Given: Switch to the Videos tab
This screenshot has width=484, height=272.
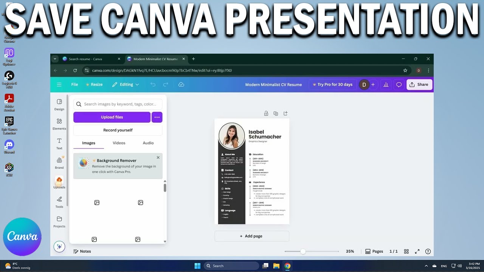Looking at the screenshot, I should 119,143.
